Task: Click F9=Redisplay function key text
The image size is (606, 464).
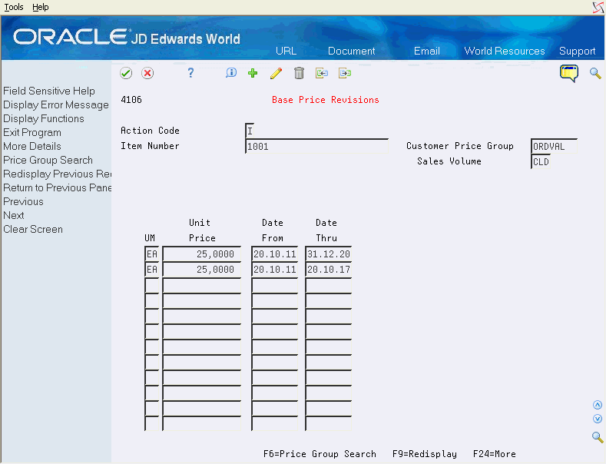Action: click(425, 454)
